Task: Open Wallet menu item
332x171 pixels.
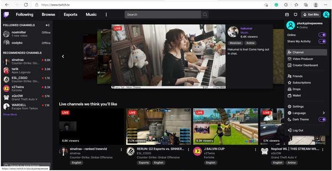Action: coord(307,95)
